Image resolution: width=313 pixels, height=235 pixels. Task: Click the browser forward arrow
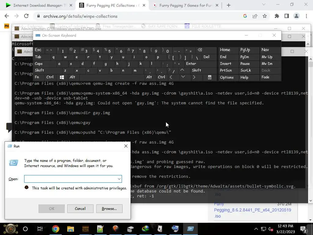17,16
